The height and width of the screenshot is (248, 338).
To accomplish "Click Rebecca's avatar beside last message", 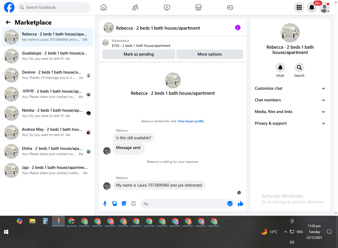I will [107, 186].
